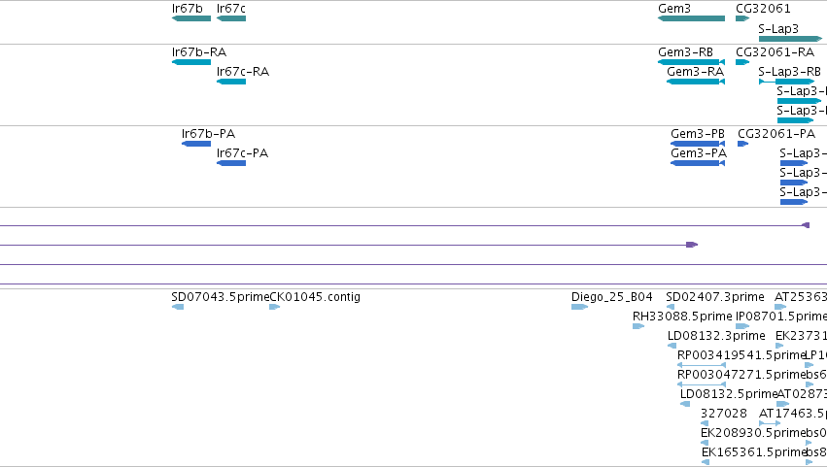Click the RP003047271.5prime EST label

pyautogui.click(x=741, y=375)
